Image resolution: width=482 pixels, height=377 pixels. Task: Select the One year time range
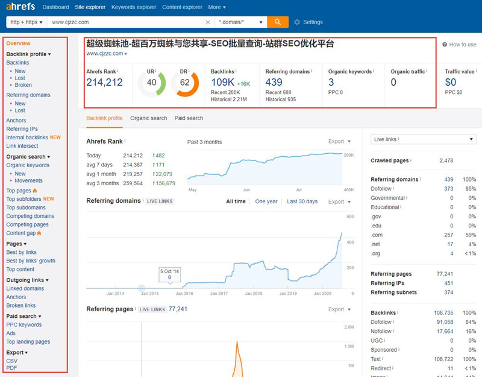click(266, 201)
